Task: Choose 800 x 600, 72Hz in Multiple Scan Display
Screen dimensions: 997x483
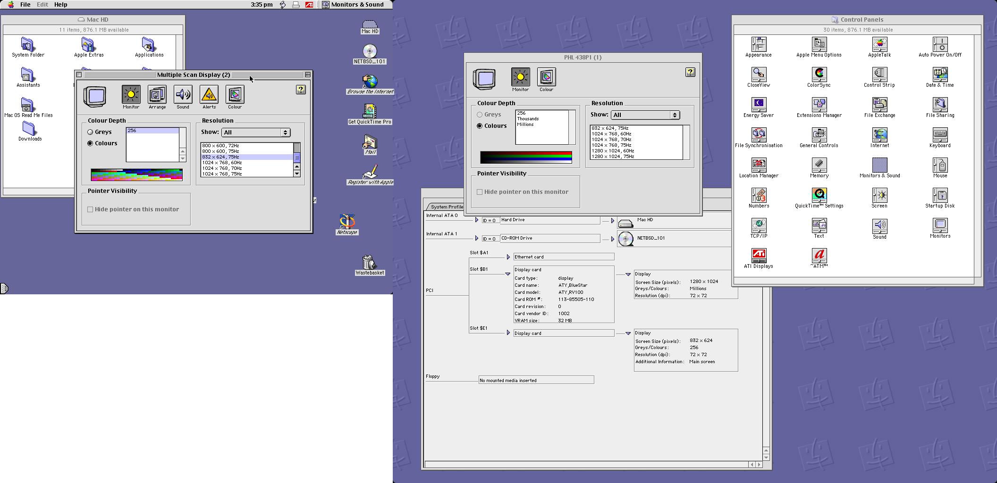Action: (x=247, y=146)
